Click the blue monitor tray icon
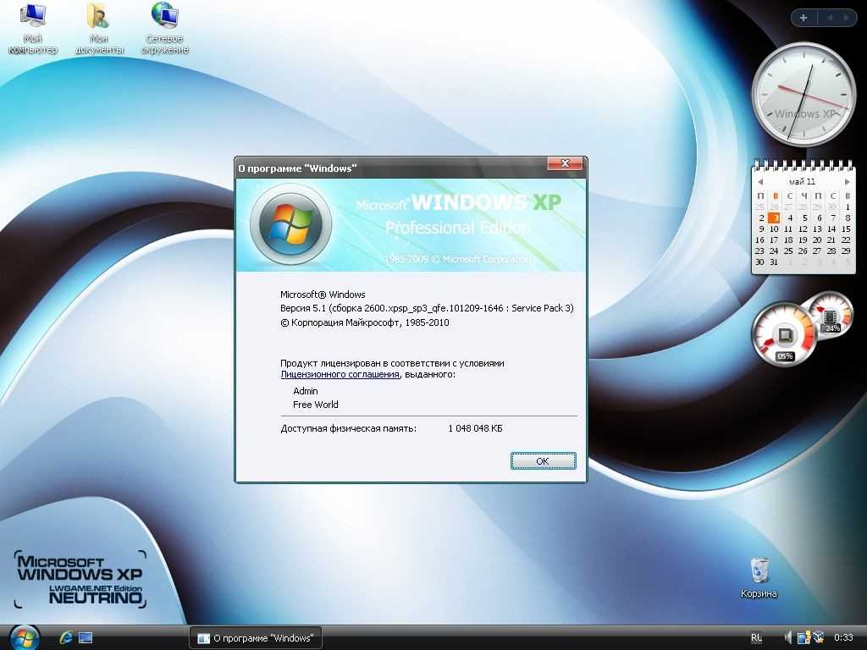This screenshot has height=650, width=867. point(803,638)
